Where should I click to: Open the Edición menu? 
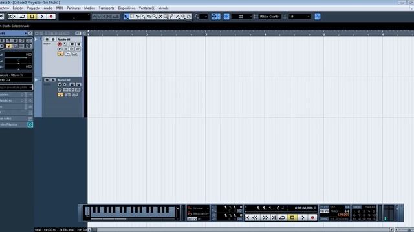tap(18, 8)
